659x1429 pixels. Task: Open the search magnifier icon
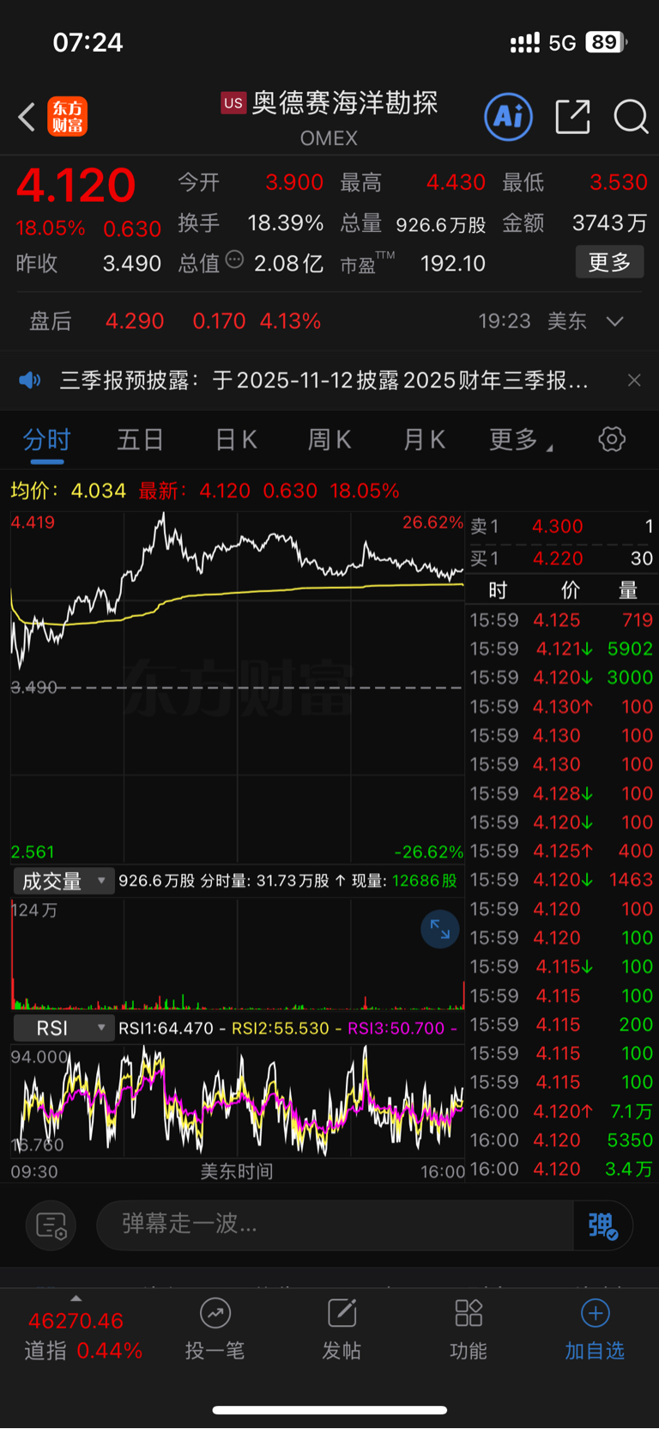coord(631,117)
